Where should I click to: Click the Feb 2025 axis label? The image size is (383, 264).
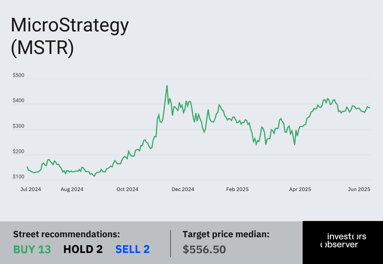pyautogui.click(x=238, y=189)
